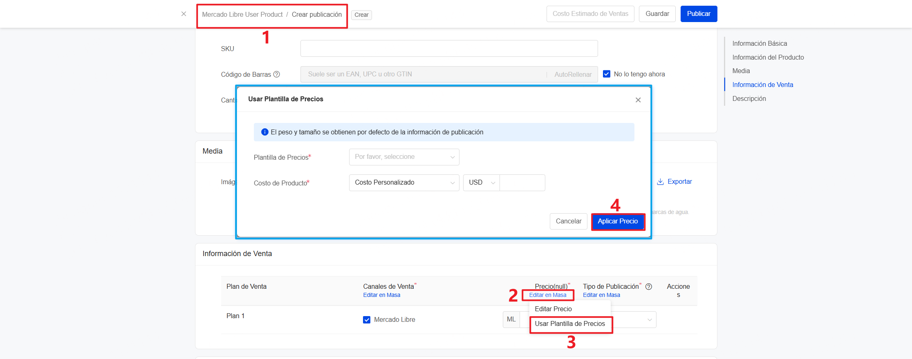Click the Exportar link
Screen dimensions: 912x359
(680, 182)
